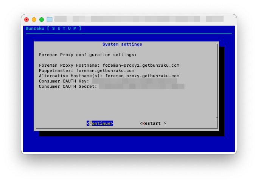Click the Foreman Proxy Hostname label
This screenshot has width=258, height=182.
click(x=69, y=65)
